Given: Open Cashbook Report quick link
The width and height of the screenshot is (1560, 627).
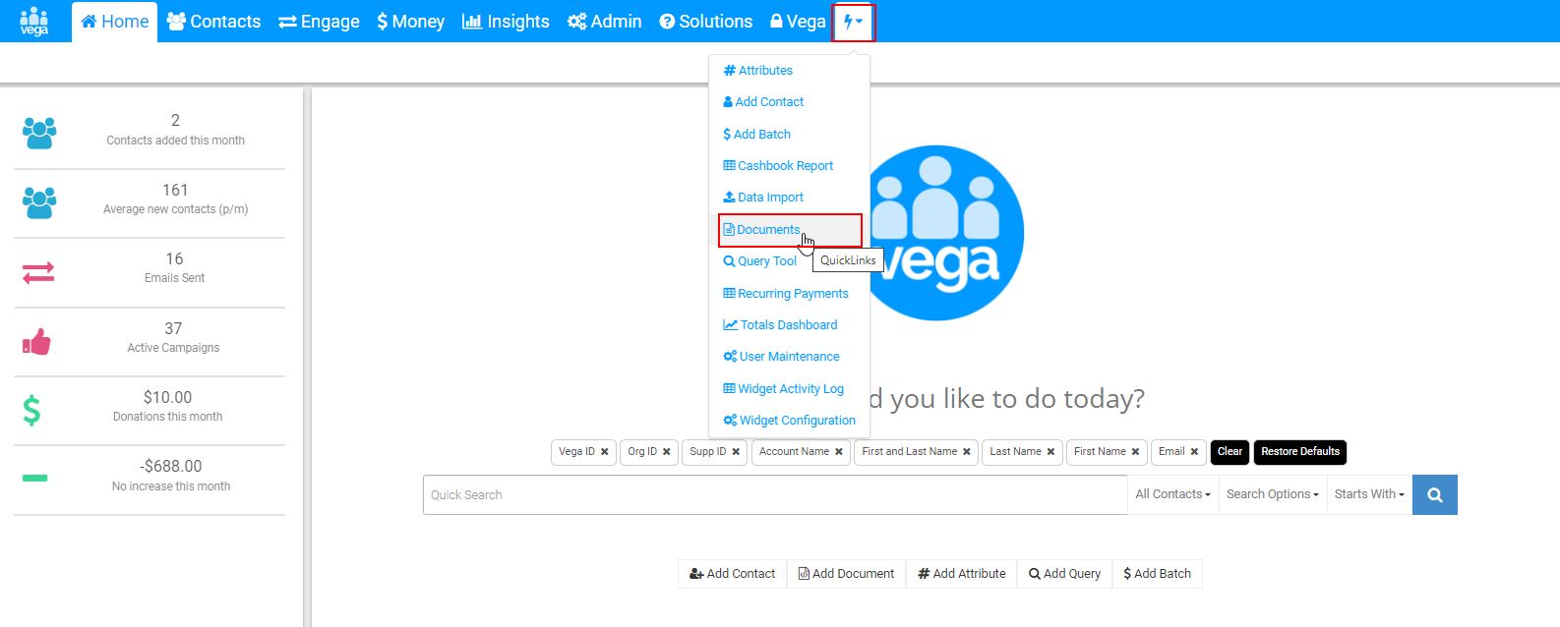Looking at the screenshot, I should tap(778, 166).
